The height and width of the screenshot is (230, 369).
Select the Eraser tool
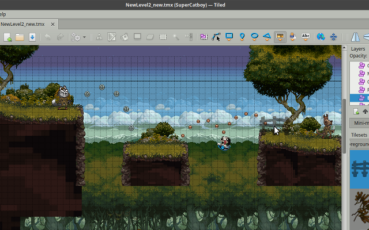[150, 37]
